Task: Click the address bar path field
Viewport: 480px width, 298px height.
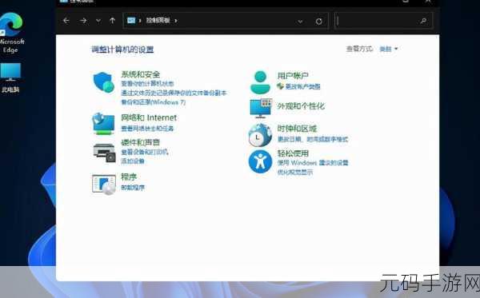Action: click(226, 21)
